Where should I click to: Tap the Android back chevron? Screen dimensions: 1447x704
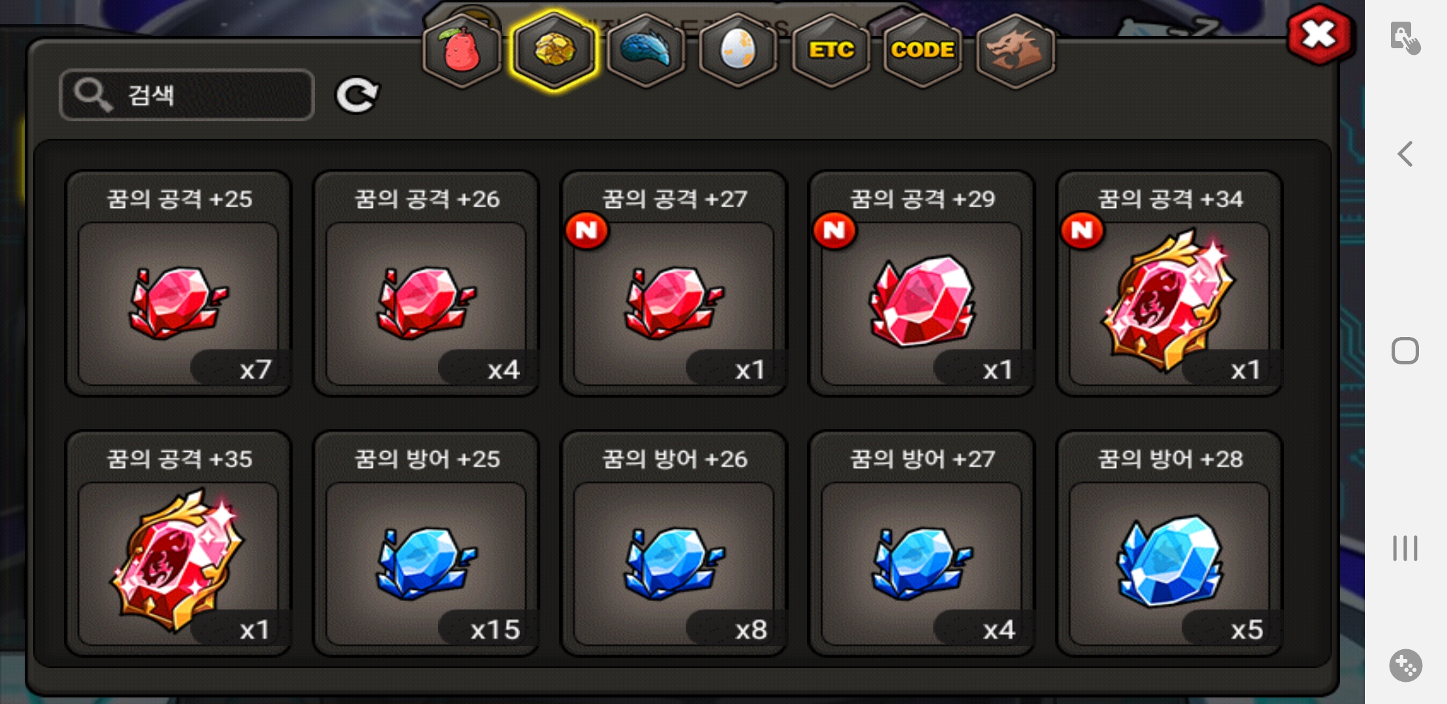pyautogui.click(x=1405, y=154)
